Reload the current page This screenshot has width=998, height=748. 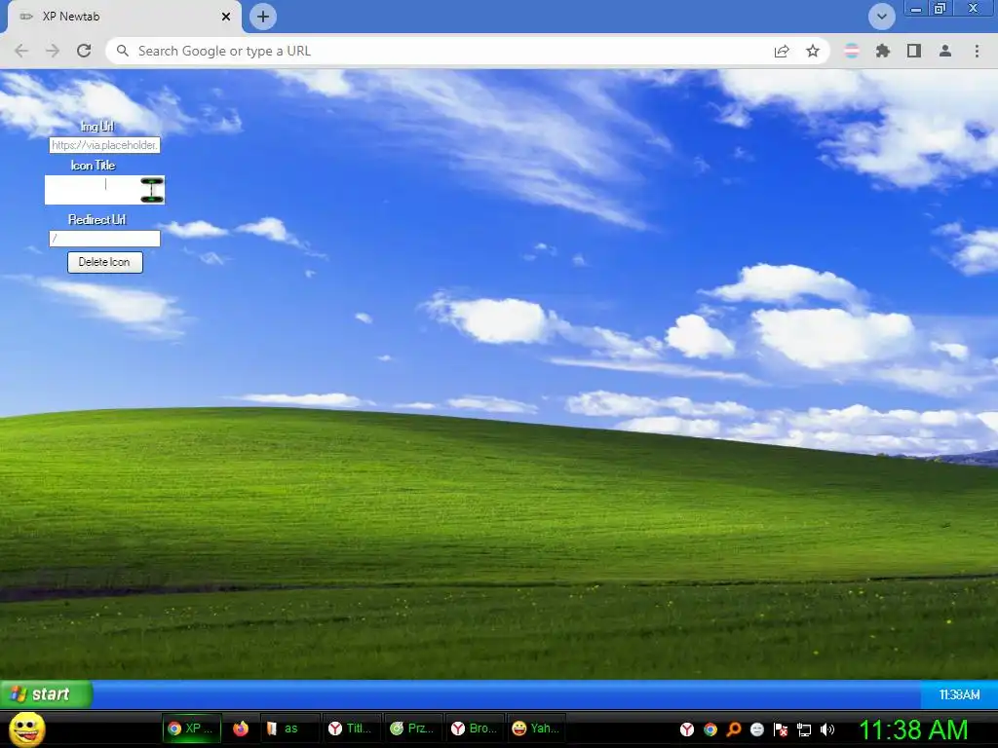pos(84,51)
